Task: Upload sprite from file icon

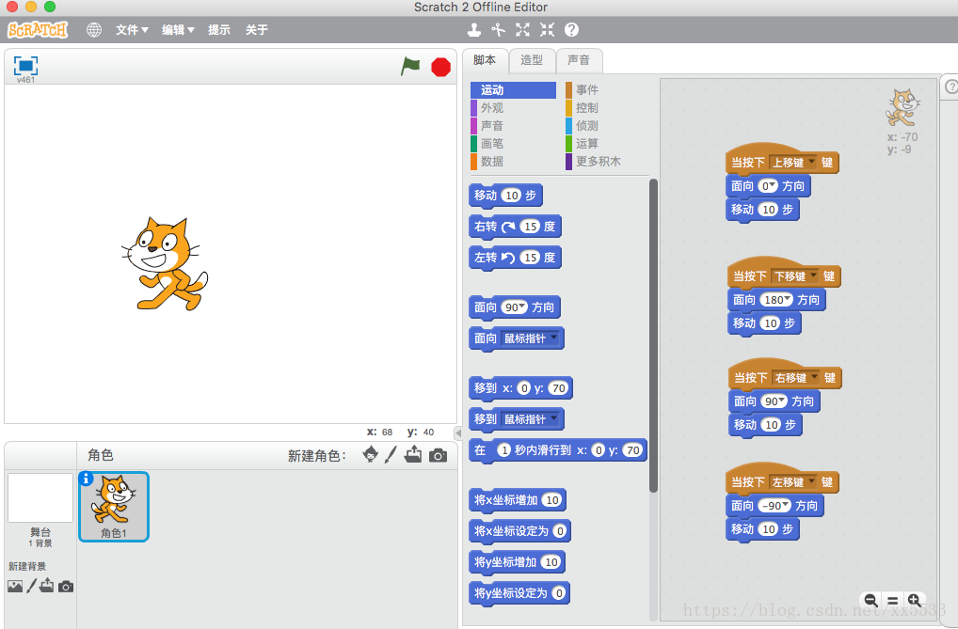Action: [x=413, y=454]
